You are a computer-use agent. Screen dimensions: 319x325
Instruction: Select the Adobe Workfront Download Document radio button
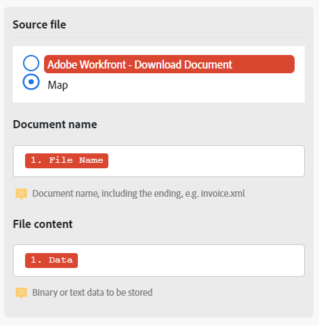31,63
